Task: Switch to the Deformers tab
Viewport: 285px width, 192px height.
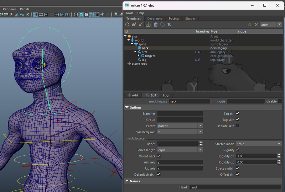Action: tap(155, 18)
